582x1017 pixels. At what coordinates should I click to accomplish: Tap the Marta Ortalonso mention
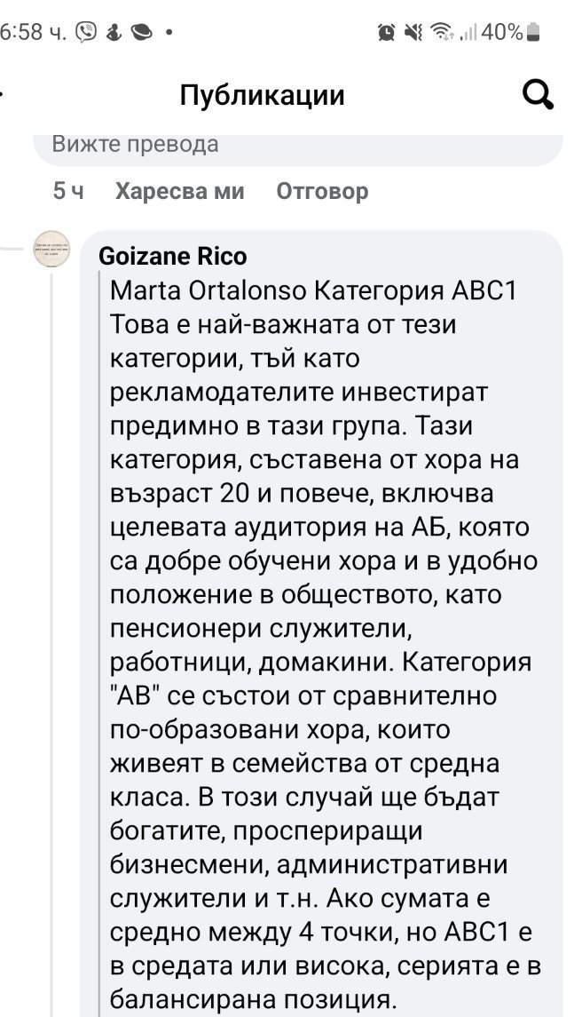click(208, 290)
